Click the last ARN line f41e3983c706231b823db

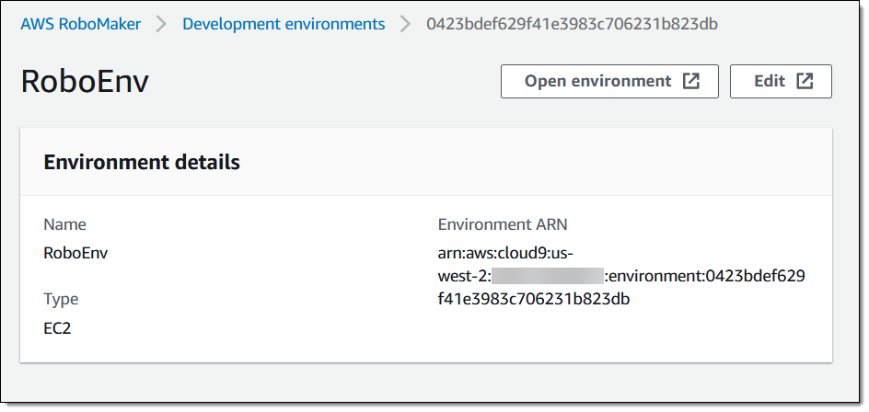[533, 299]
